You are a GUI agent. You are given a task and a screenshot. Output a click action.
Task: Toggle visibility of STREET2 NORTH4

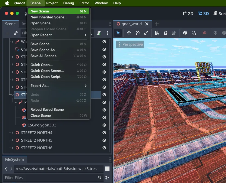[x=104, y=133]
